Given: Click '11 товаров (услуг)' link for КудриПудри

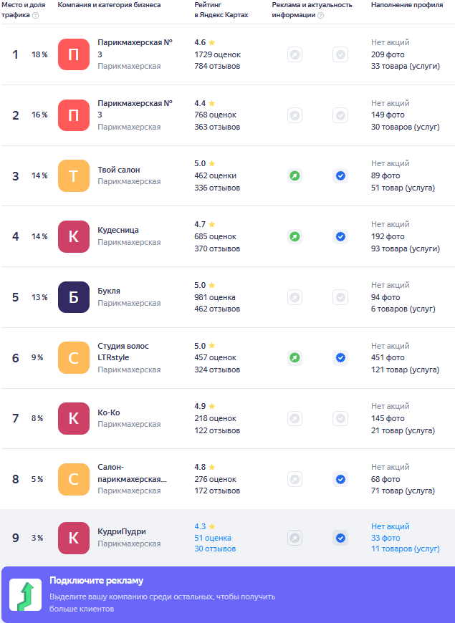Looking at the screenshot, I should [406, 549].
